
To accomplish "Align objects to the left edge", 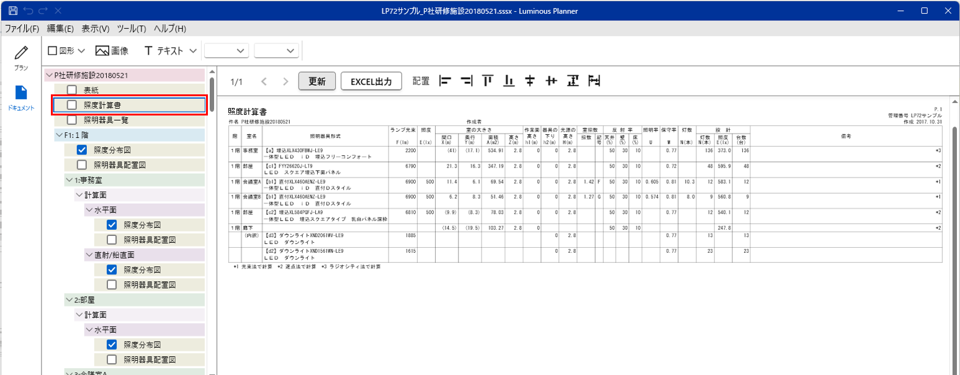I will (x=446, y=81).
